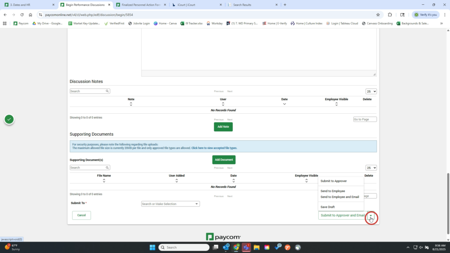Image resolution: width=450 pixels, height=253 pixels.
Task: Click the green checkmark status icon
Action: click(x=9, y=119)
